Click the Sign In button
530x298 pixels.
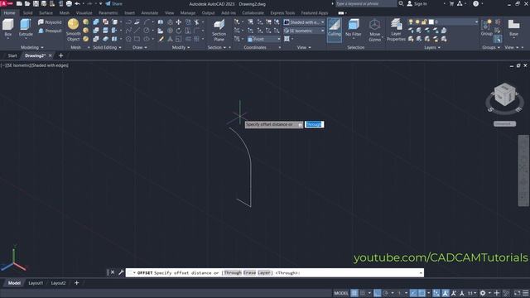tap(417, 3)
